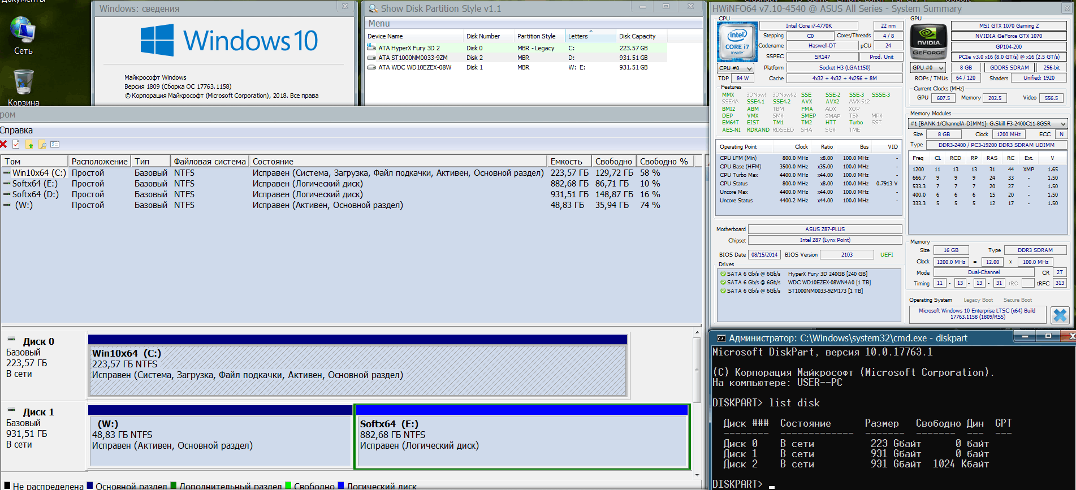Screen dimensions: 1076x490
Task: Click the red X delete toolbar icon in Disk Management
Action: coord(3,145)
